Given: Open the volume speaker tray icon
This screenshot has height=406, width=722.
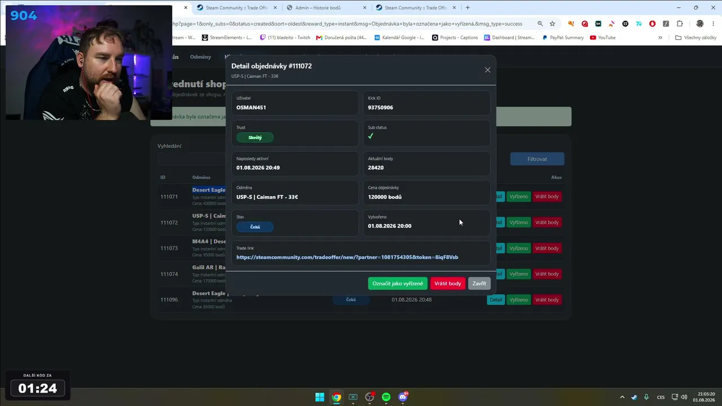Looking at the screenshot, I should 684,397.
